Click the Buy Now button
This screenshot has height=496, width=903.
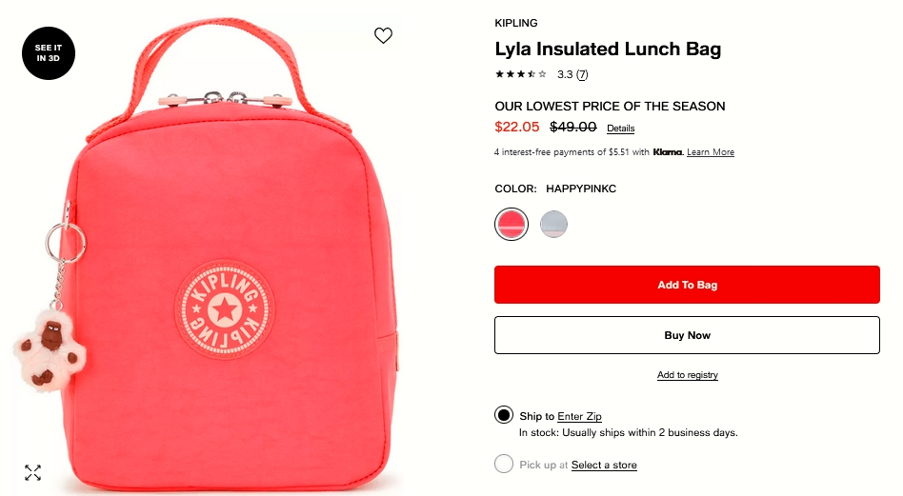click(687, 335)
